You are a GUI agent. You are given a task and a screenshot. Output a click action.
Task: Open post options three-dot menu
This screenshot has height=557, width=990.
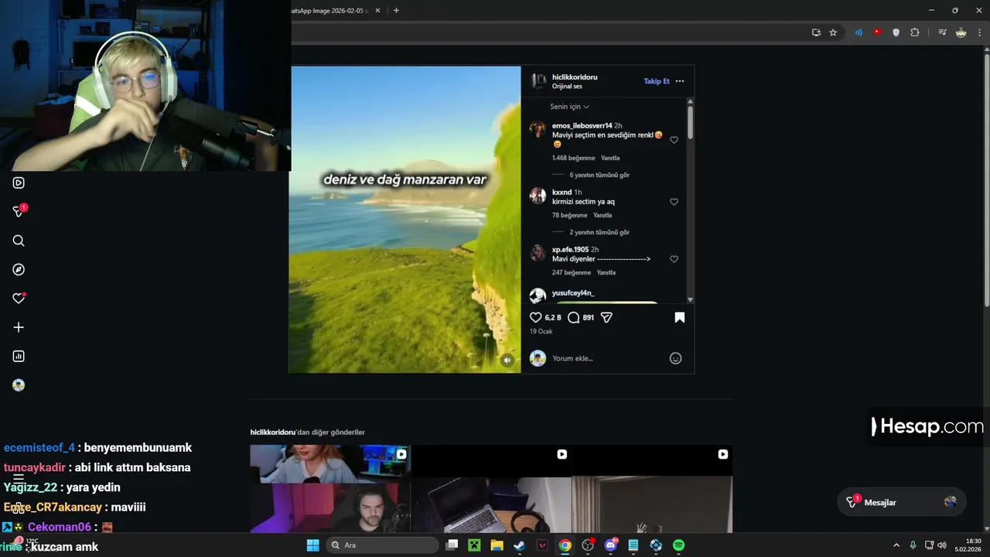pos(679,81)
